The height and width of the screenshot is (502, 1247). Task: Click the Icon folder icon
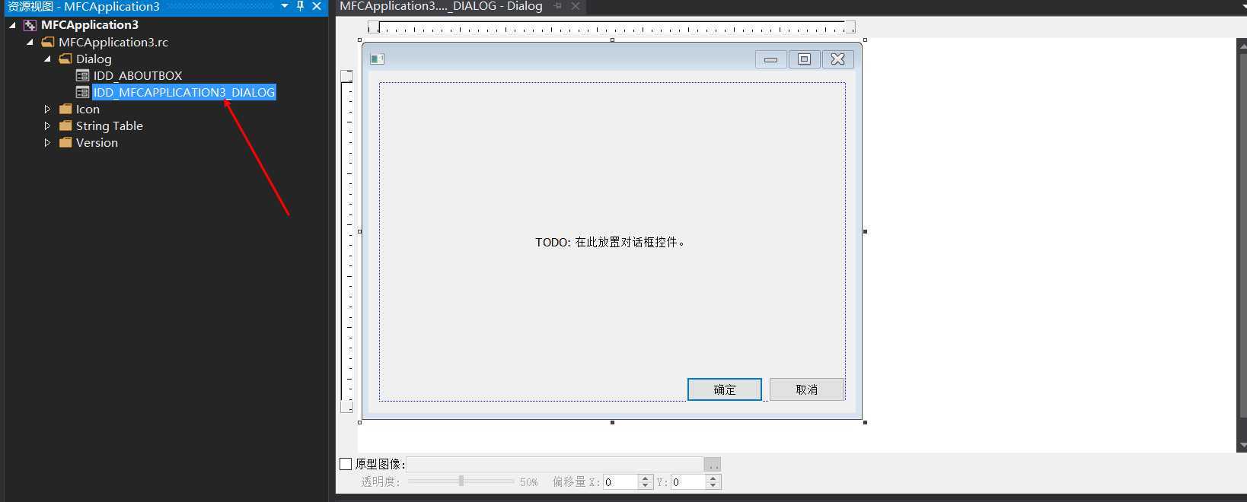click(x=65, y=110)
